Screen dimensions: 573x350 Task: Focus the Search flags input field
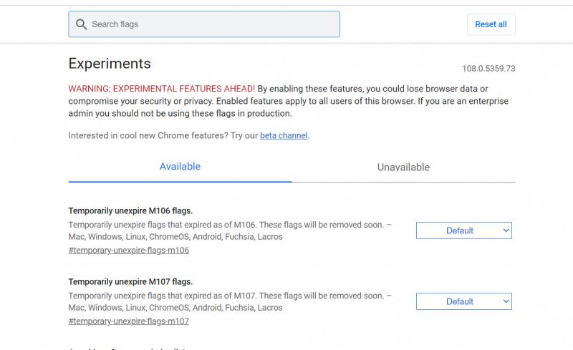point(204,24)
